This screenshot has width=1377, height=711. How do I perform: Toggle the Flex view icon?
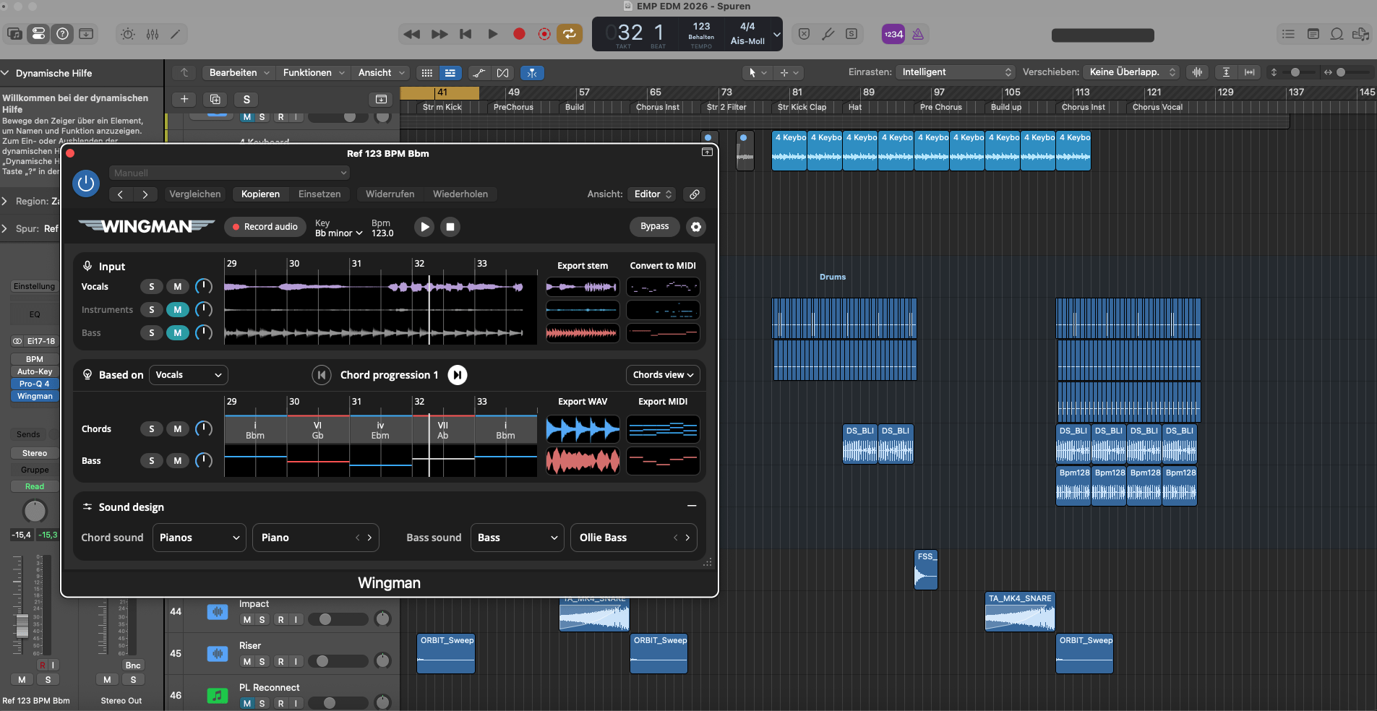click(503, 73)
